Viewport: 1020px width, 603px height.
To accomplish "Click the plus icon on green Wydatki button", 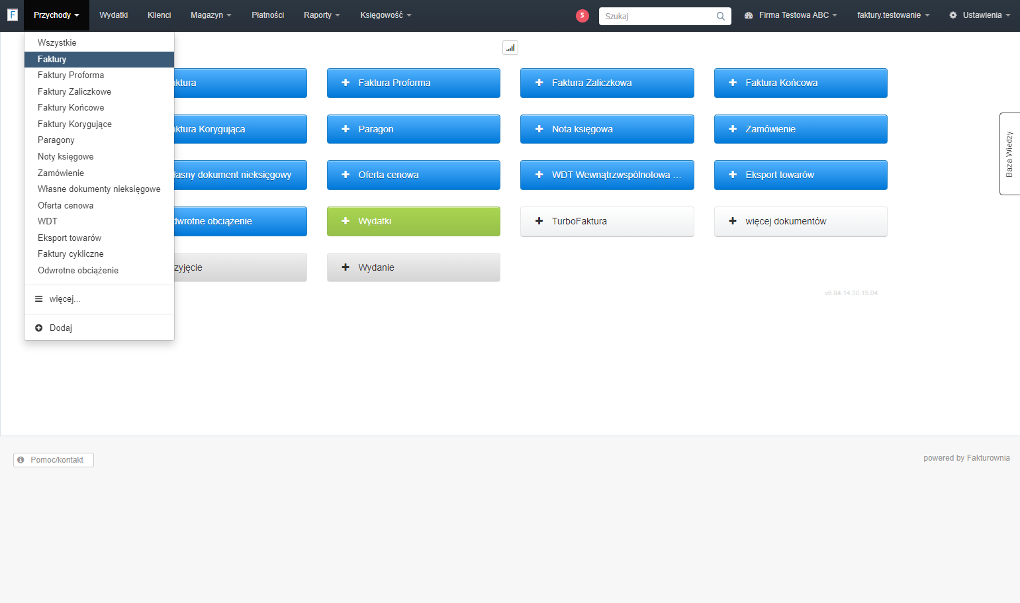I will coord(346,221).
